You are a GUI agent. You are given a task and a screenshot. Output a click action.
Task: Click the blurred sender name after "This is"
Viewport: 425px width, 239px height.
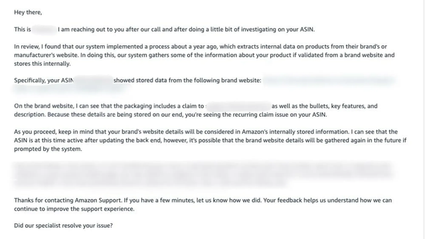tap(44, 29)
